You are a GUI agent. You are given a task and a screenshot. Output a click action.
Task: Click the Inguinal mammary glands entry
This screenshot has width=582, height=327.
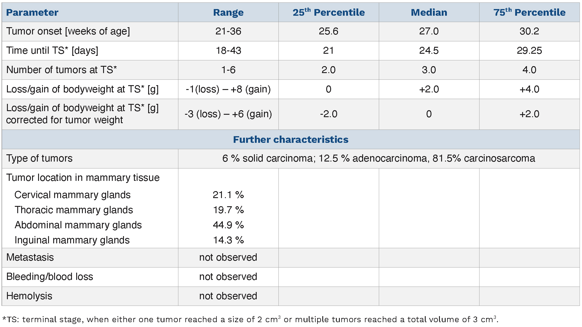click(x=72, y=240)
